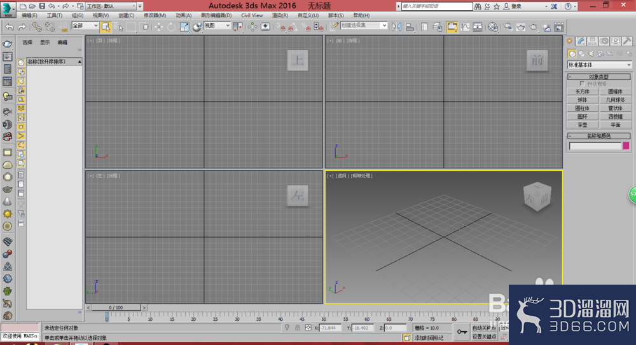Viewport: 636px width, 345px height.
Task: Click the Select and Link chain icon
Action: tap(37, 27)
